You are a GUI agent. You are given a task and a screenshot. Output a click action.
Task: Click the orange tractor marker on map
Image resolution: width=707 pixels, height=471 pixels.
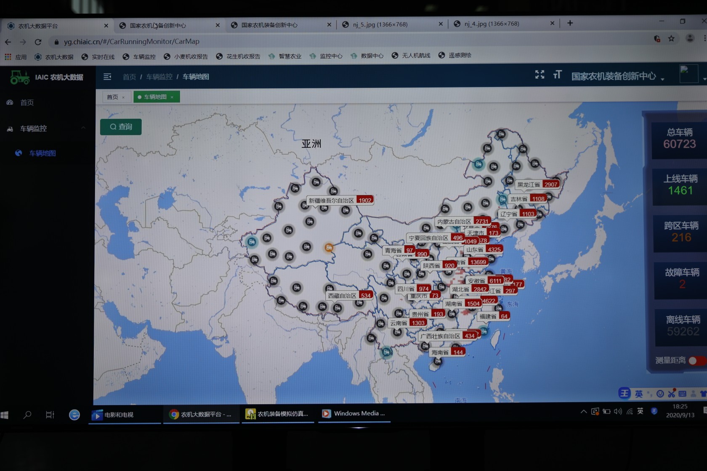pos(329,248)
